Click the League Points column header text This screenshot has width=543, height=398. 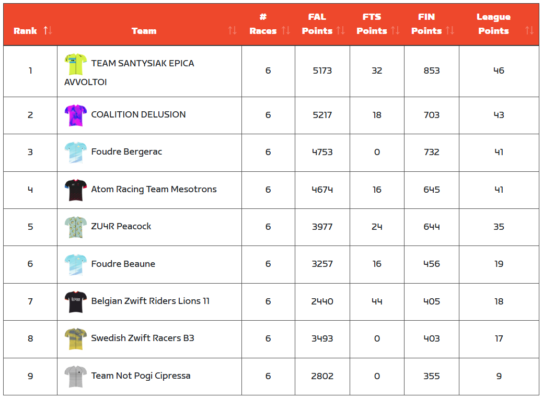point(493,24)
